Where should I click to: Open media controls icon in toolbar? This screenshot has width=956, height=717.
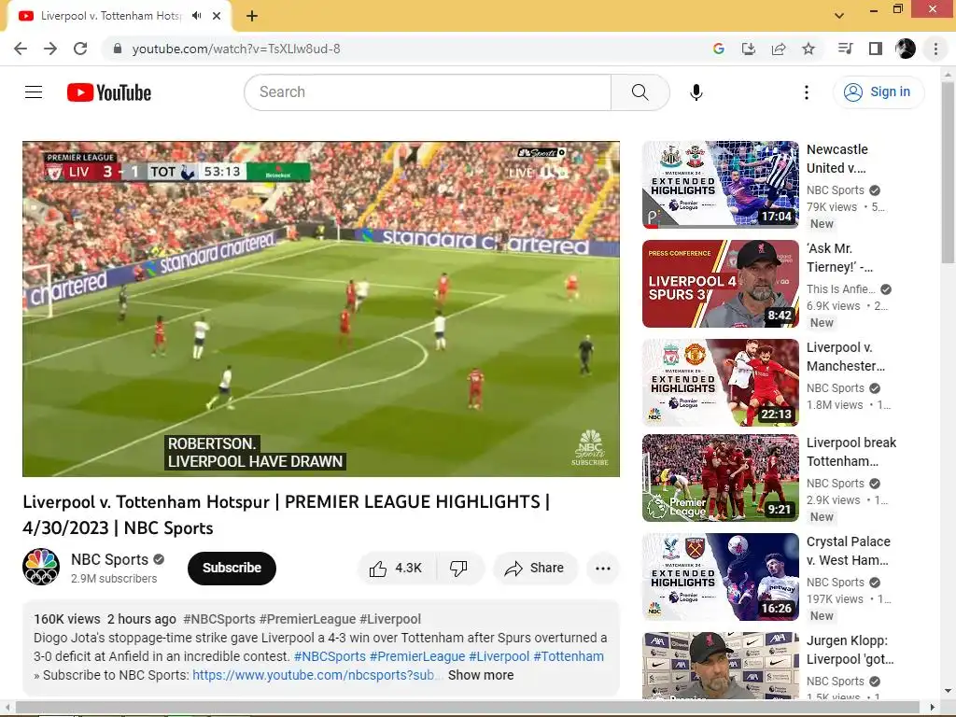pos(846,49)
